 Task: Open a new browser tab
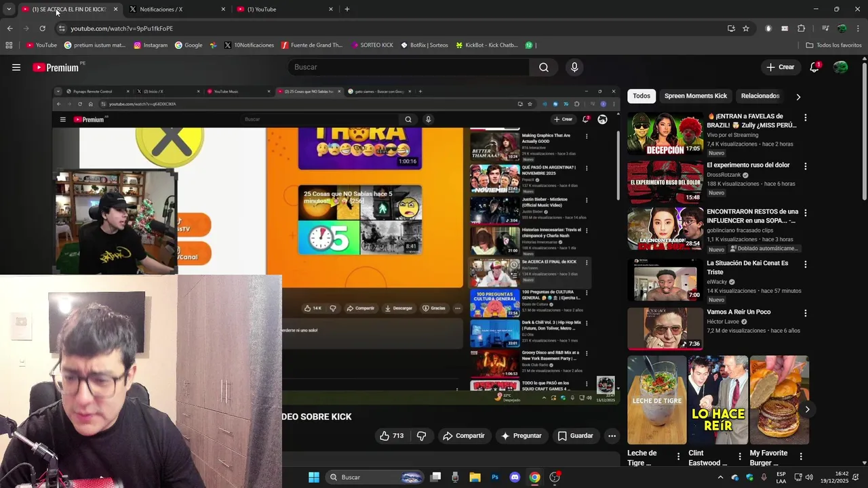347,9
